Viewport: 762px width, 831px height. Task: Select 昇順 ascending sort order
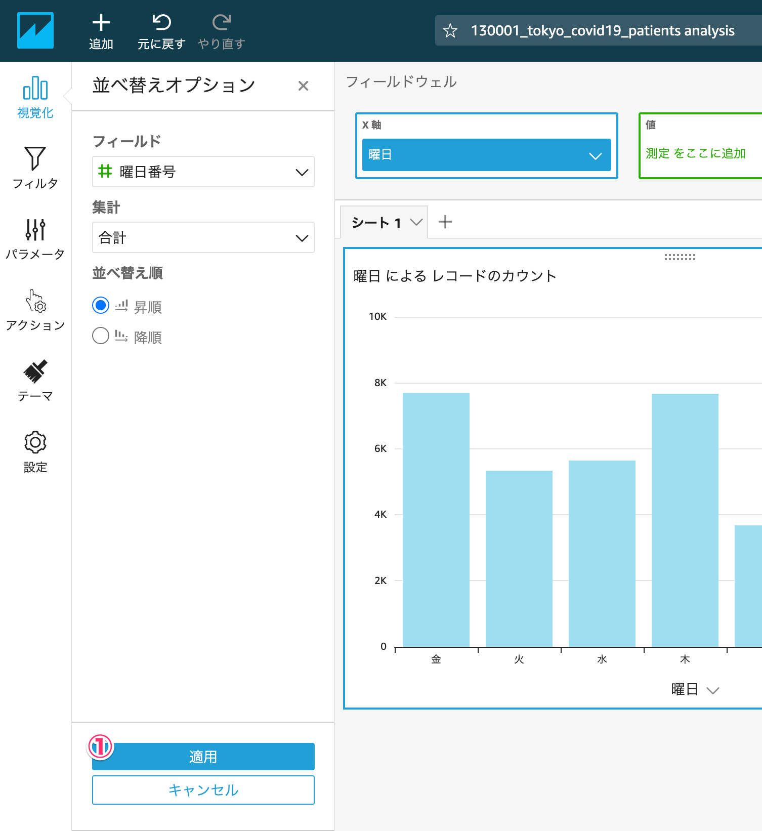[x=101, y=306]
